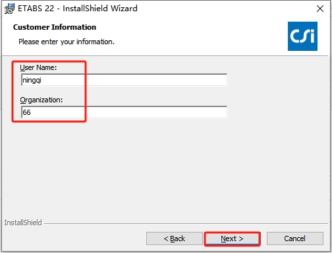Close the InstallShield Wizard with the X

point(320,9)
